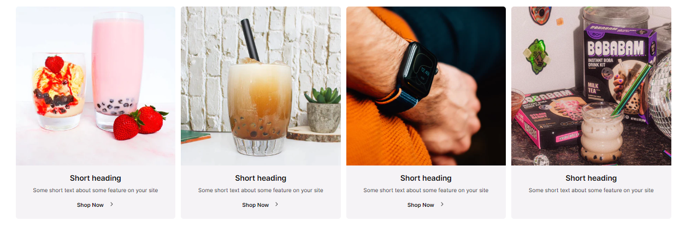
Task: Click Shop Now under the strawberry drinks card
Action: coord(90,205)
